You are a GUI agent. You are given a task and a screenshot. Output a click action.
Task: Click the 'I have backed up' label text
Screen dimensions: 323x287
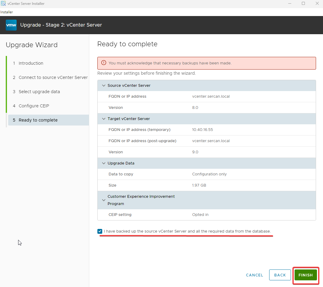187,231
